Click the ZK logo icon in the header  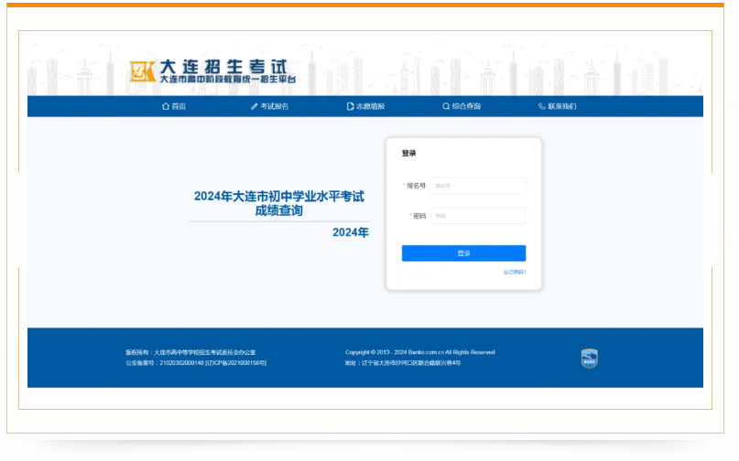[143, 71]
